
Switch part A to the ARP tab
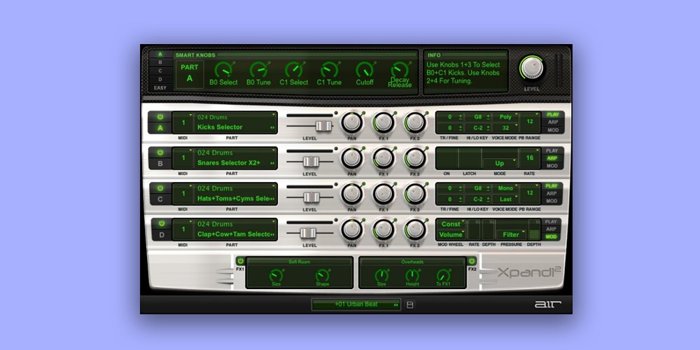(x=552, y=122)
